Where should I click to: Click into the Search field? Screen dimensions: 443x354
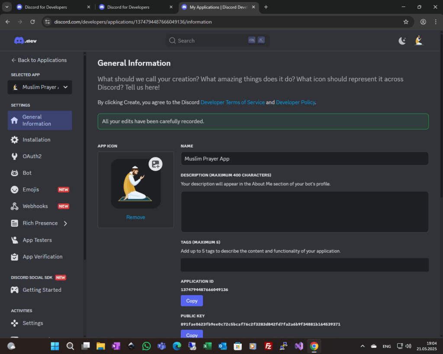pyautogui.click(x=217, y=41)
